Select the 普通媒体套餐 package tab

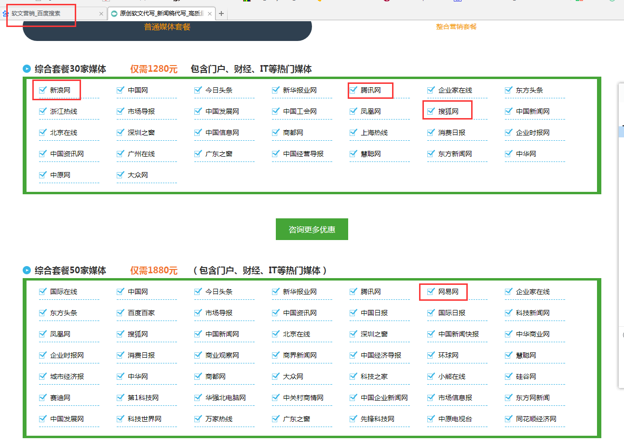pos(167,27)
